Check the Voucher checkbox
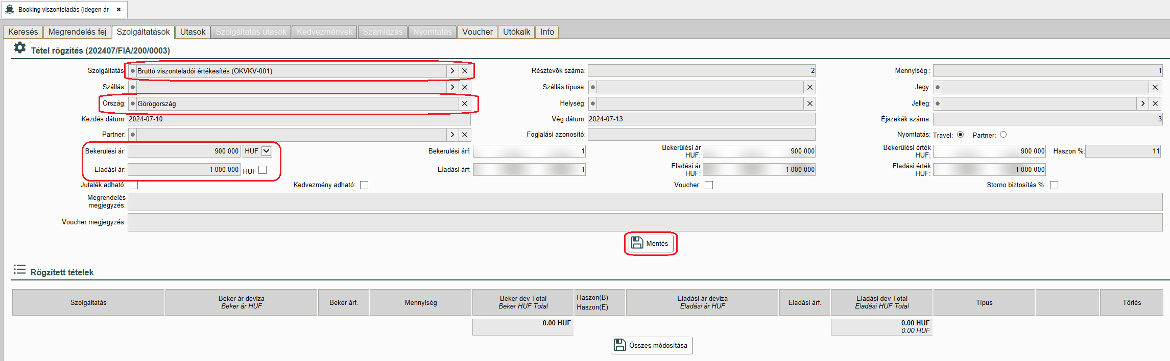This screenshot has height=361, width=1170. click(x=709, y=185)
